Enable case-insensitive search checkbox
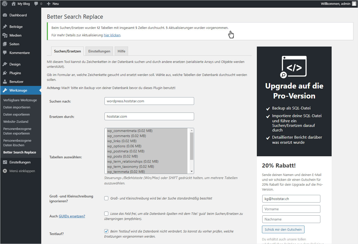Screen dimensions: 358x244 (x=106, y=198)
